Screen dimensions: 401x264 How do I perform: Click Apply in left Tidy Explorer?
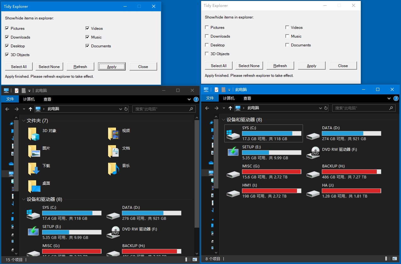click(x=112, y=66)
